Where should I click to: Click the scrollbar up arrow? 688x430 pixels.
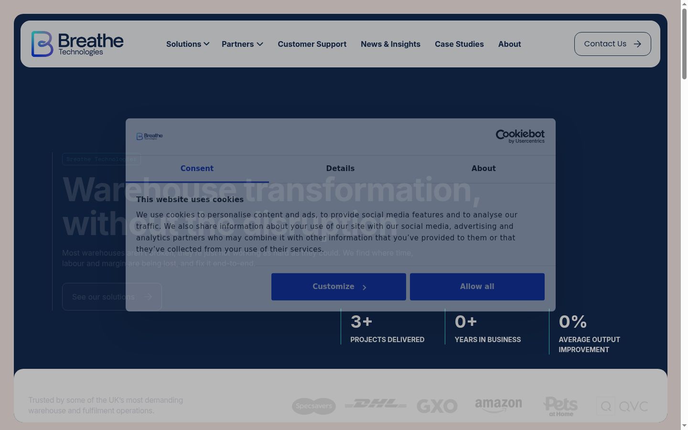click(684, 3)
